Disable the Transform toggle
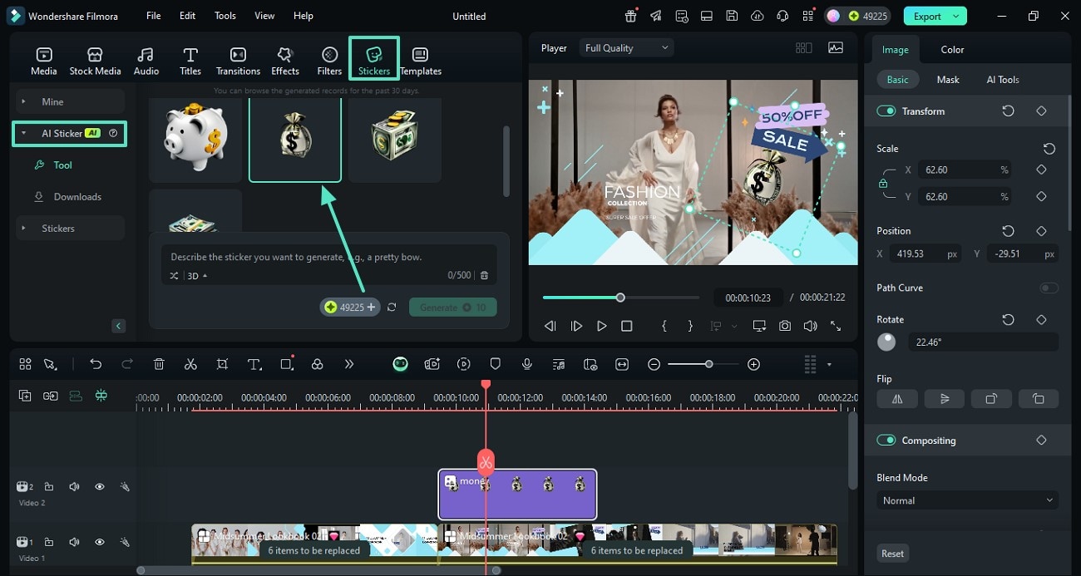The image size is (1081, 576). (886, 111)
